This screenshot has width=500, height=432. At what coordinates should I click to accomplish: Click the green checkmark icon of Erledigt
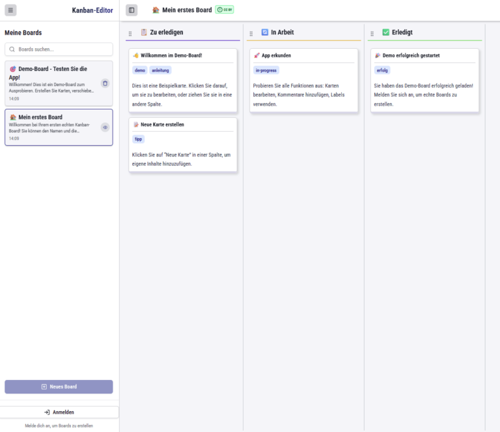click(x=386, y=32)
